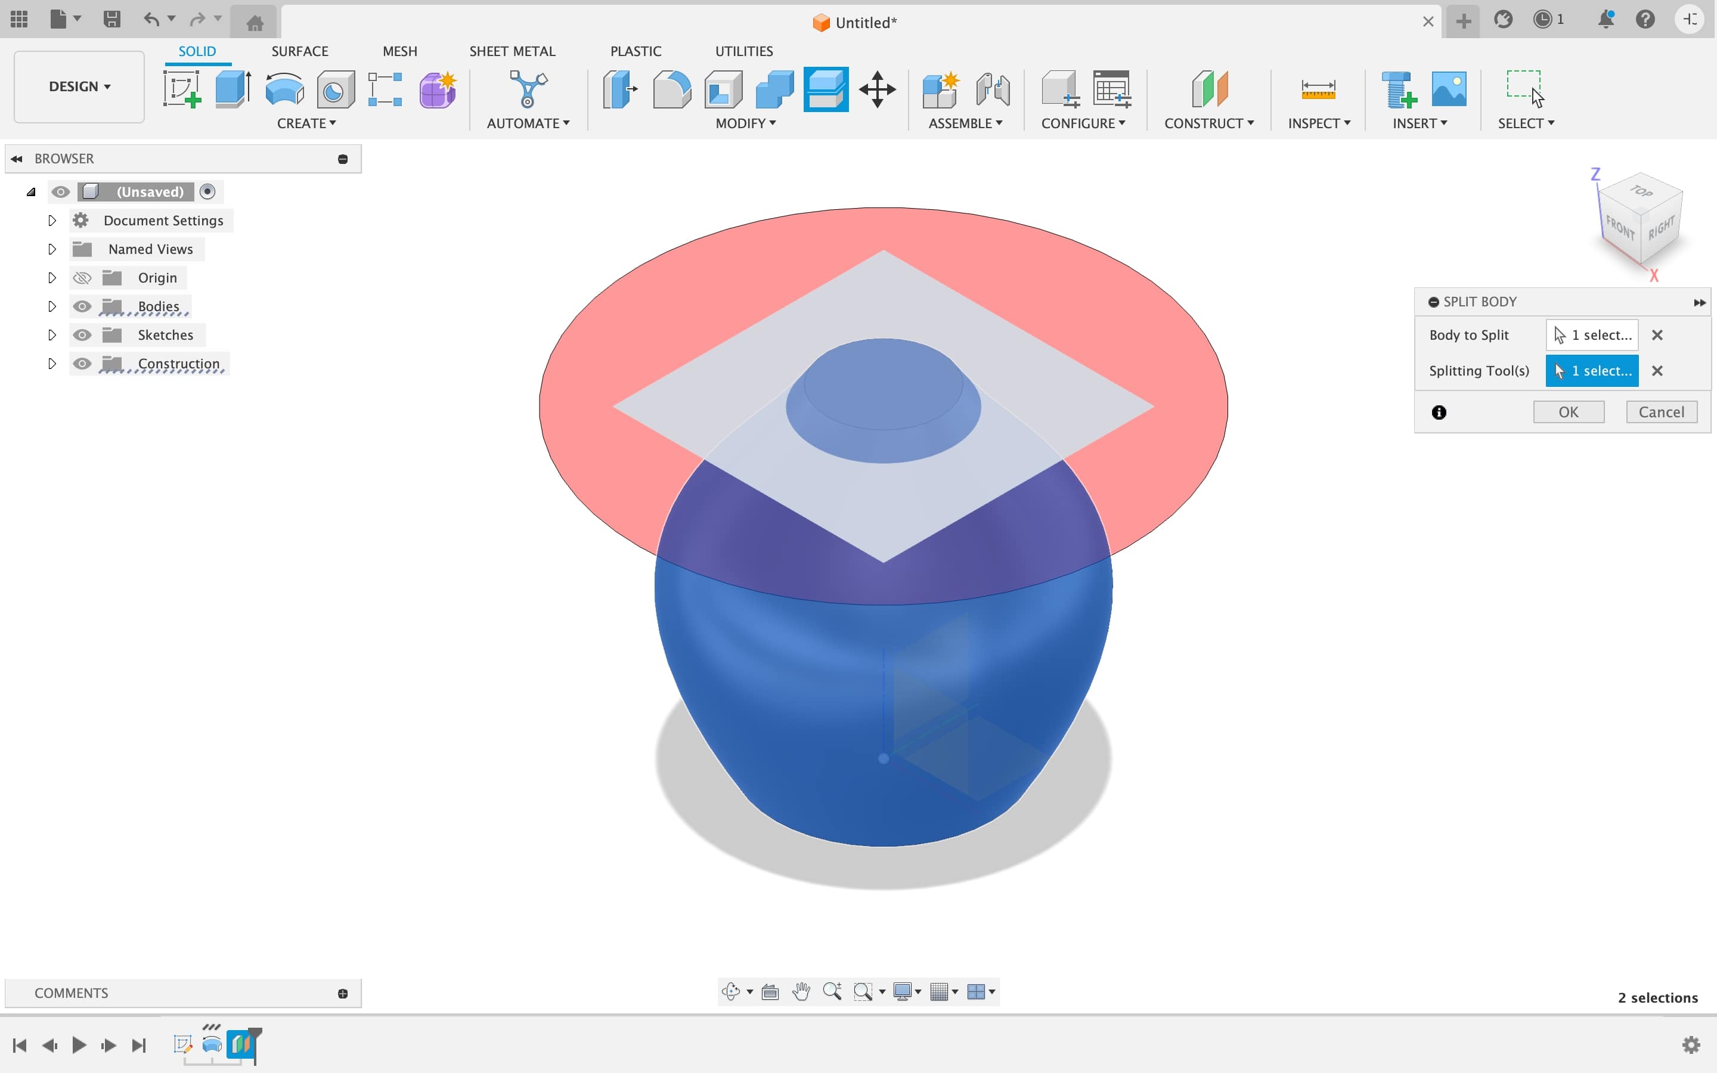Viewport: 1717px width, 1073px height.
Task: Expand the Sketches node
Action: [x=52, y=335]
